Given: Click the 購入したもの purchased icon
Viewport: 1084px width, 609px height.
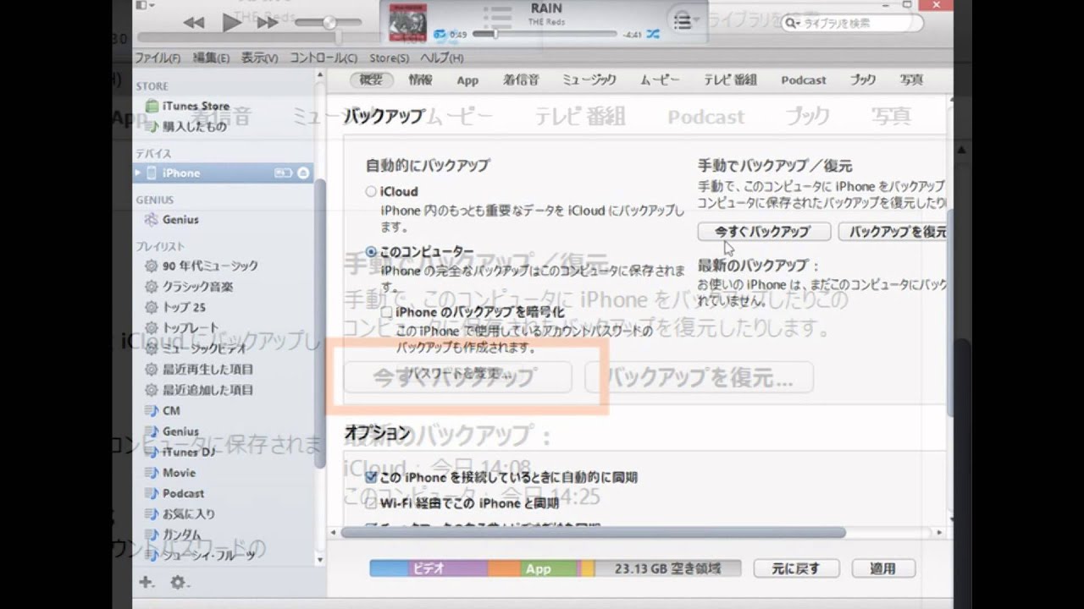Looking at the screenshot, I should (x=153, y=127).
